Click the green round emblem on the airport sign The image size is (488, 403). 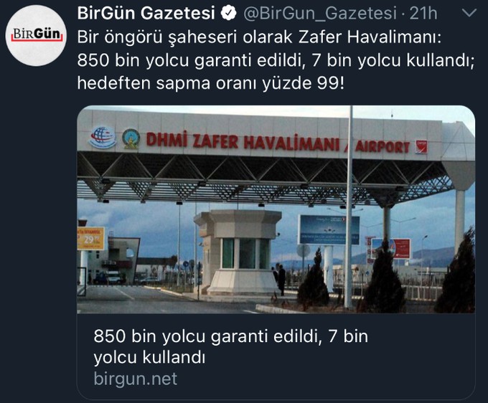(131, 138)
